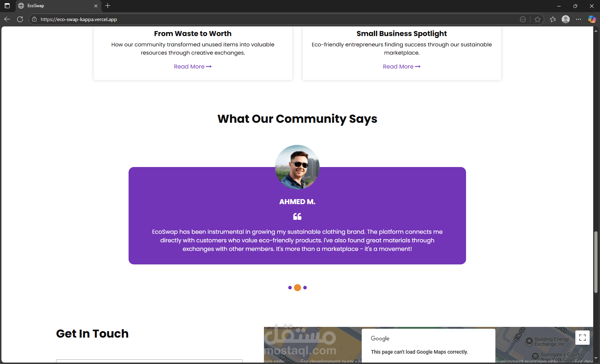This screenshot has width=600, height=364.
Task: Show the first testimonial slide dot
Action: 290,288
